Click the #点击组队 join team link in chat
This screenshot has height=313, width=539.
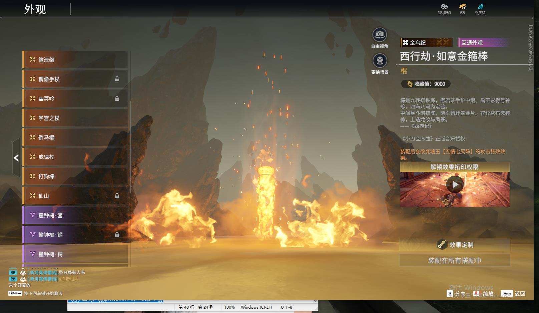[x=69, y=279]
